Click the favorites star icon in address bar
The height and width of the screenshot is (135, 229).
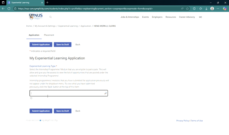click(188, 9)
